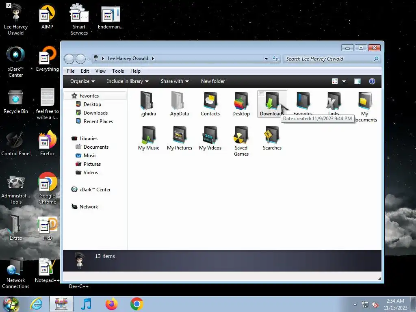Click the Back navigation button

pos(69,59)
